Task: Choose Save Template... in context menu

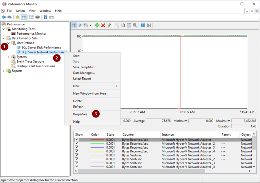Action: [92, 67]
